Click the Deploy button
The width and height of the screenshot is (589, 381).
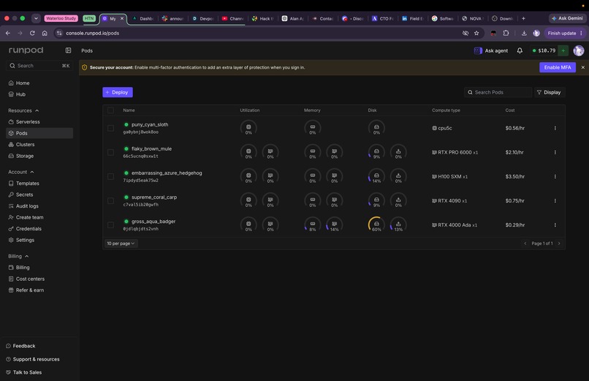point(118,92)
